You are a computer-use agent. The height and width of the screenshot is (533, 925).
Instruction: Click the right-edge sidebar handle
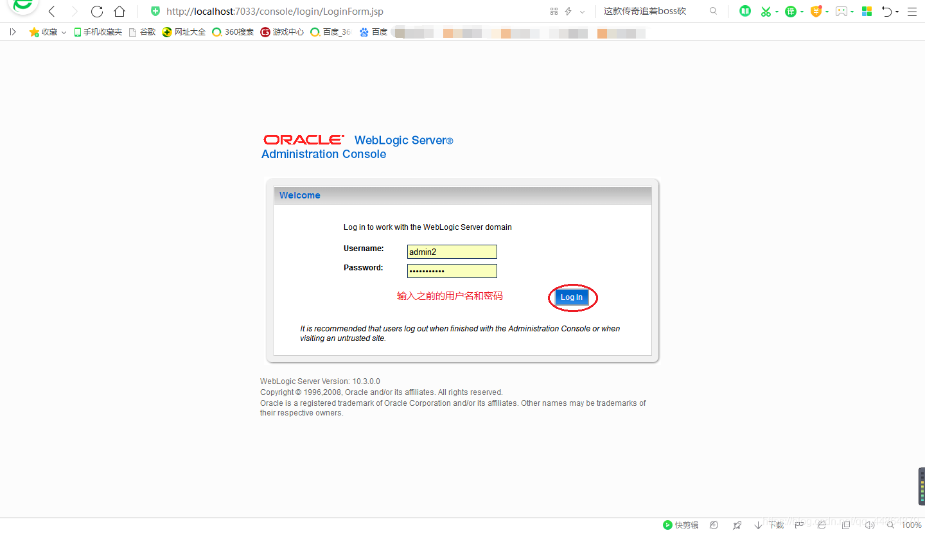coord(922,487)
